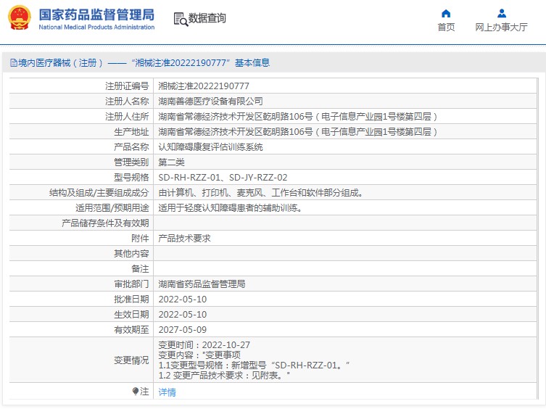The height and width of the screenshot is (409, 546).
Task: Click 湖南善德医疗设备有限公司
Action: (x=211, y=101)
